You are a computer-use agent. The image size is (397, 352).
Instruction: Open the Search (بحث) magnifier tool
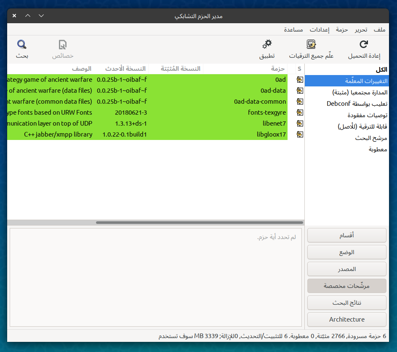tap(22, 45)
